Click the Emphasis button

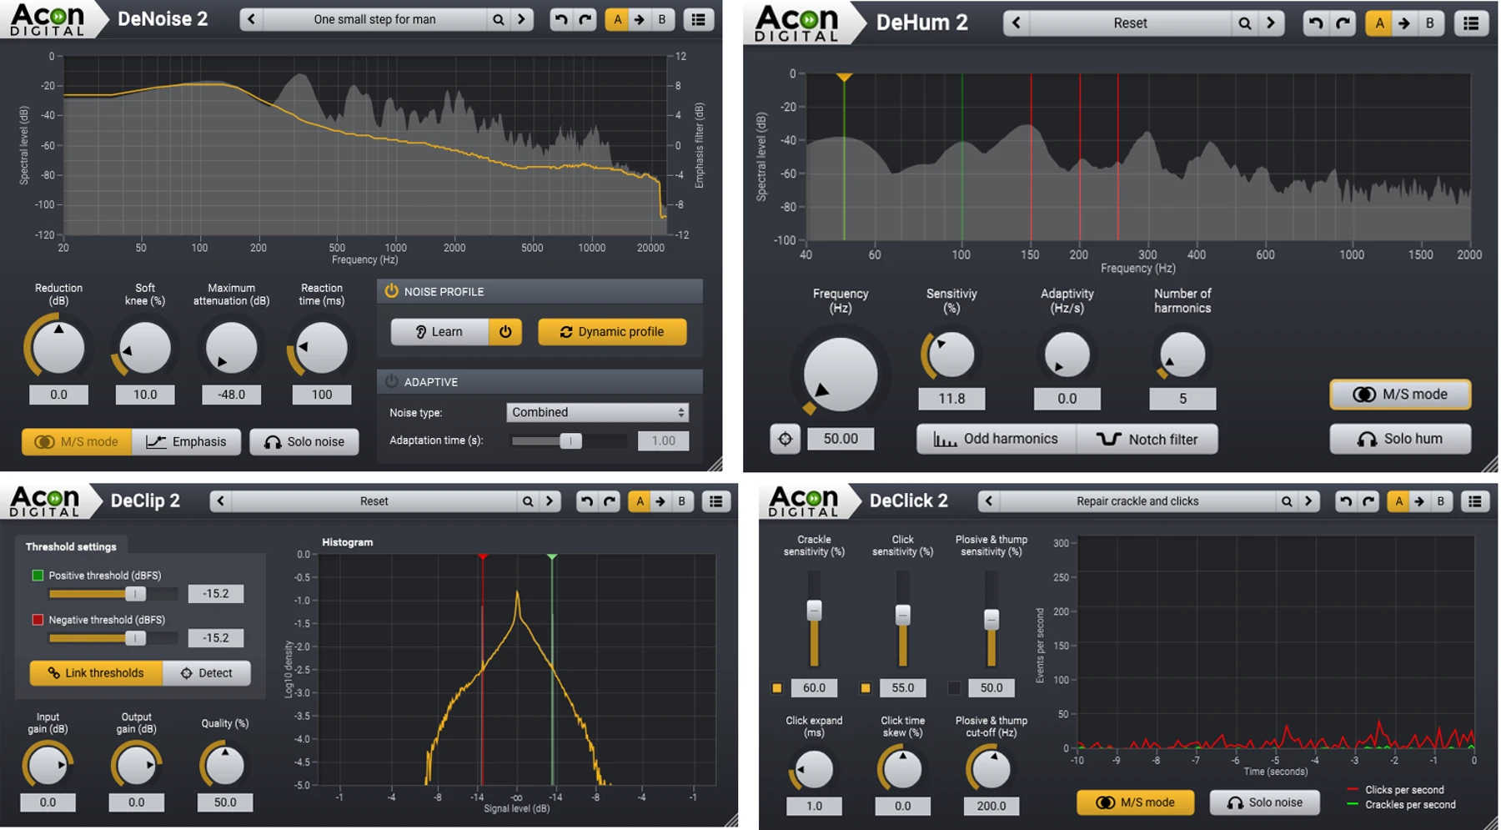(186, 441)
